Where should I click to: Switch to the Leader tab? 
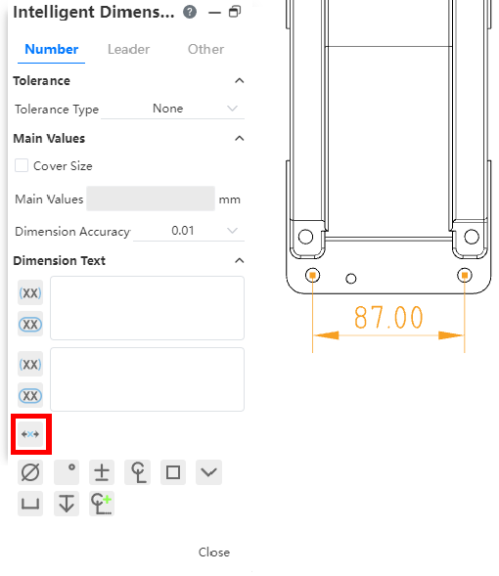point(128,49)
